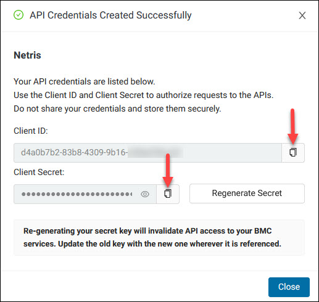Viewport: 319px width, 302px height.
Task: Click inside the Client ID field
Action: (x=147, y=153)
